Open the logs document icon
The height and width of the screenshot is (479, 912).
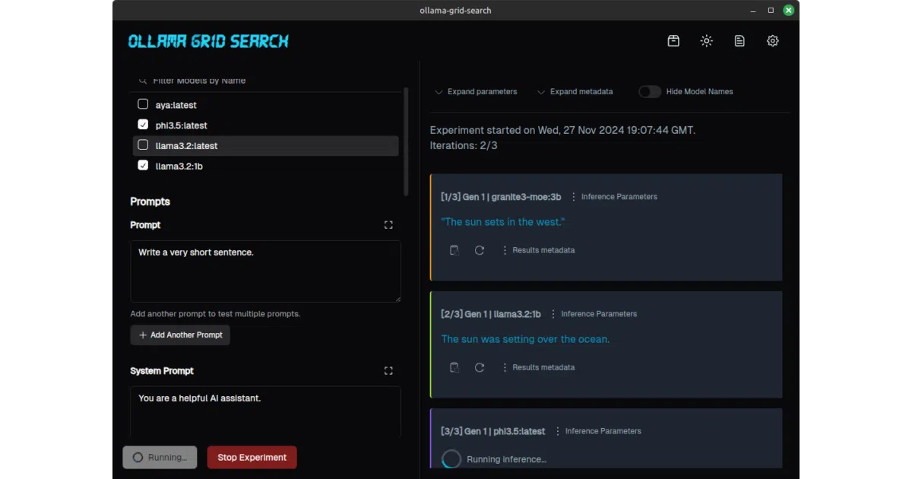pos(739,41)
